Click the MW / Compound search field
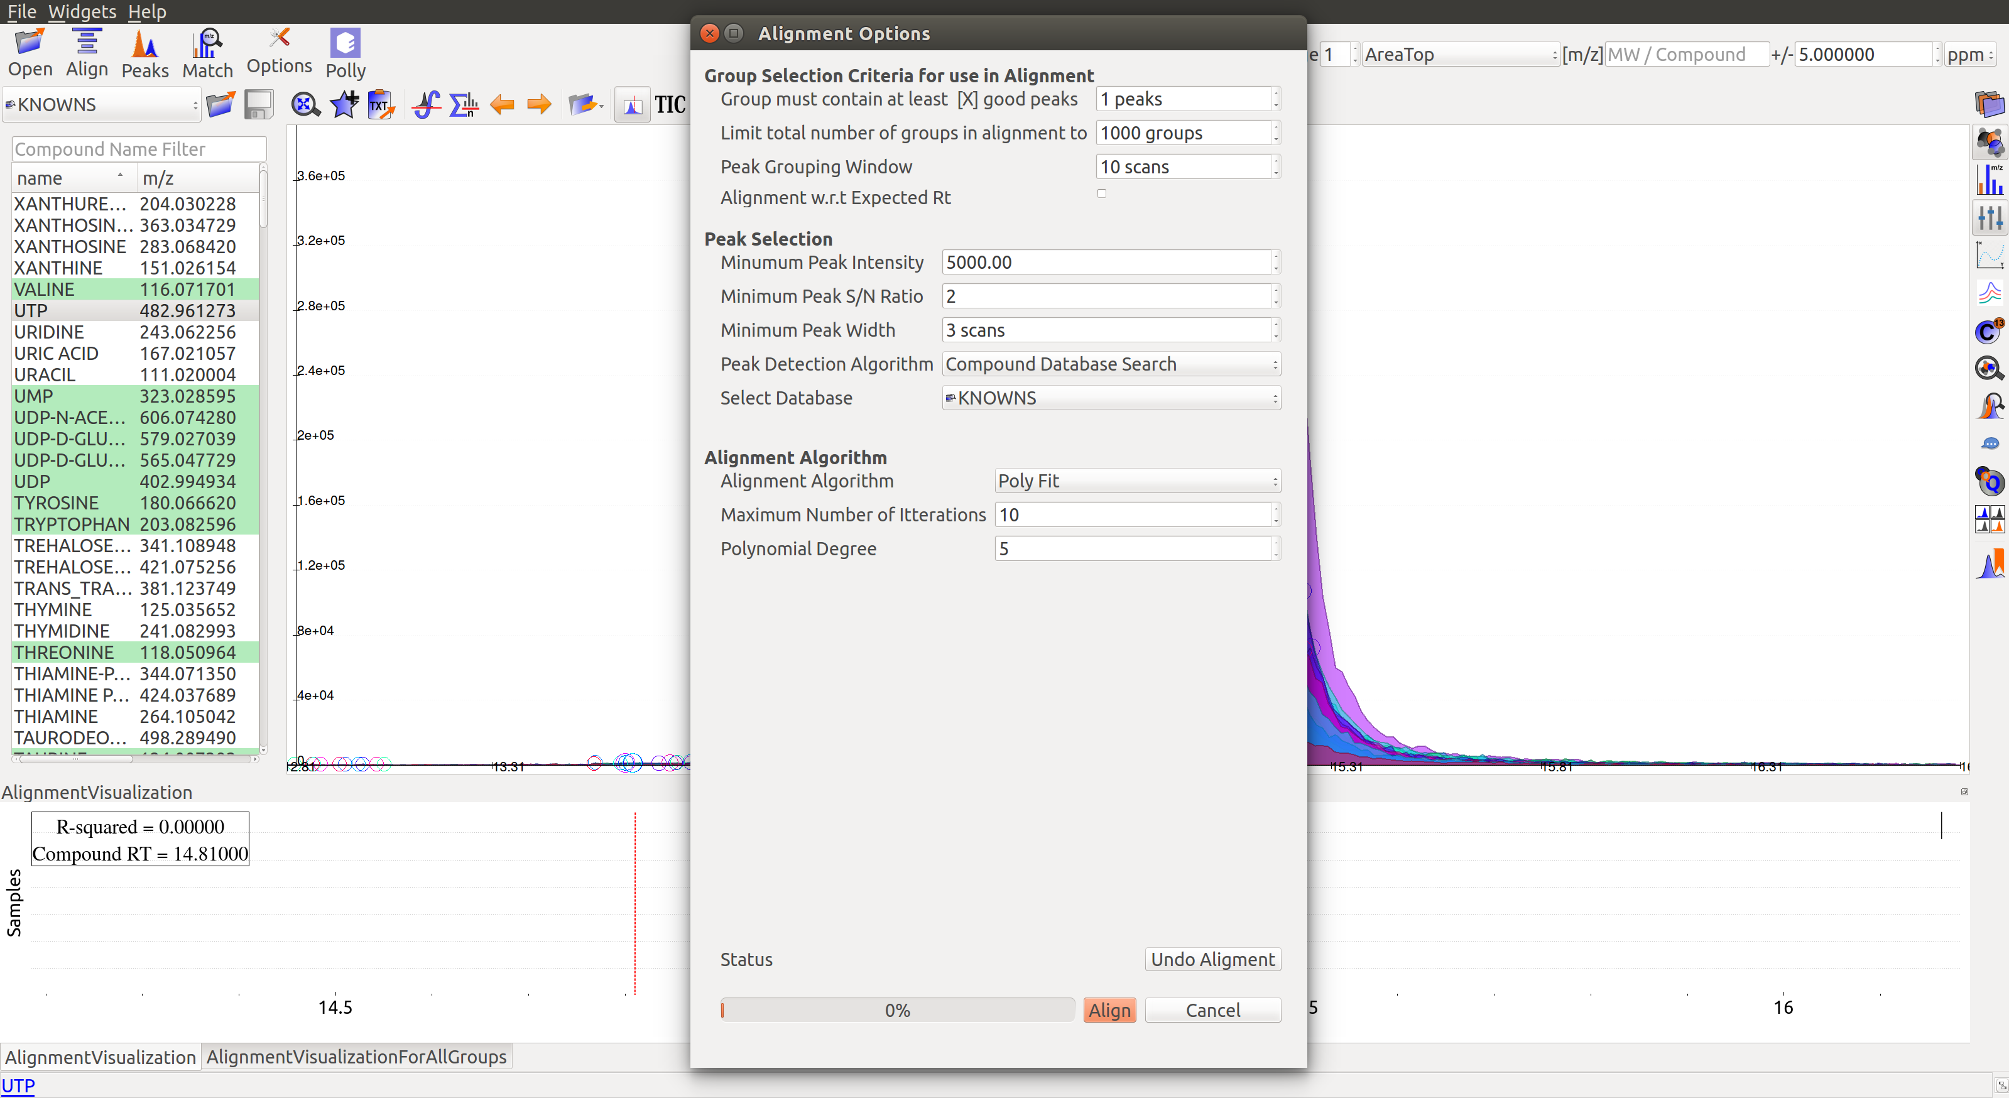 (x=1686, y=55)
